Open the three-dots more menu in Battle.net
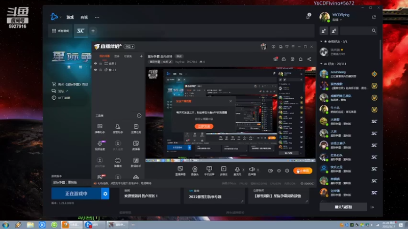This screenshot has height=229, width=408. 97,17
